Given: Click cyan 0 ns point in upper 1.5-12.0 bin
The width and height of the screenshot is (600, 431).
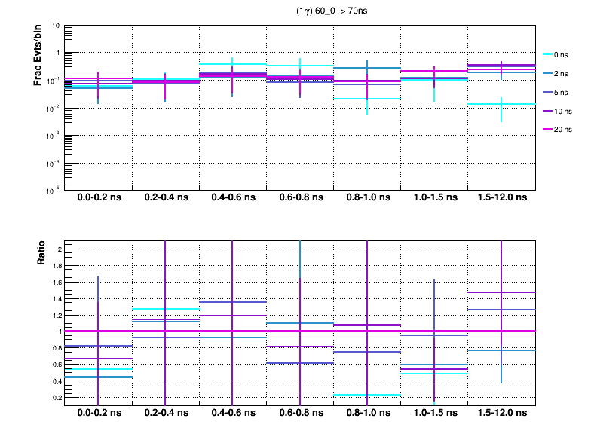Looking at the screenshot, I should (501, 104).
